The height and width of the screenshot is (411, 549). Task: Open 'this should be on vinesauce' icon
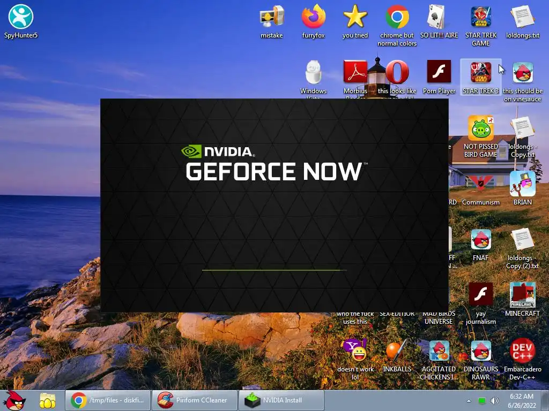522,81
